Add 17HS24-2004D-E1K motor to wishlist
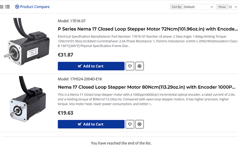Screen dimensions: 238x149 pos(130,124)
